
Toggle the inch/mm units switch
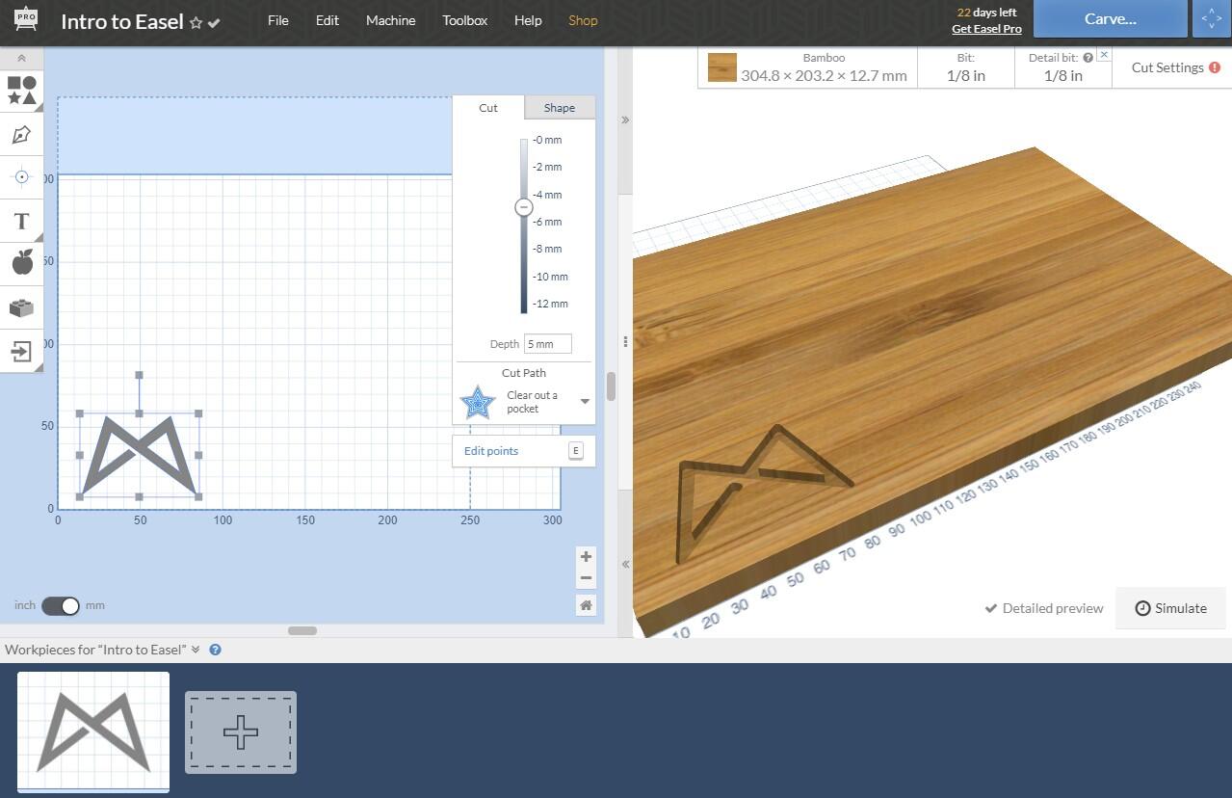point(60,605)
